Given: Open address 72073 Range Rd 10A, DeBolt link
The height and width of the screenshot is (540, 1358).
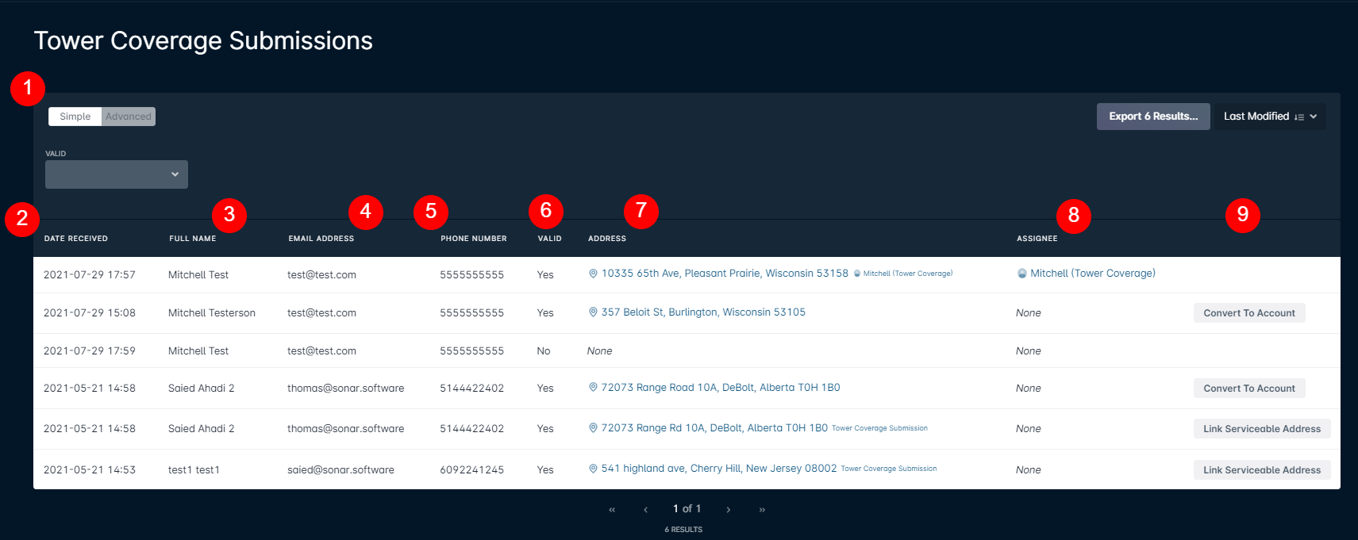Looking at the screenshot, I should point(714,428).
